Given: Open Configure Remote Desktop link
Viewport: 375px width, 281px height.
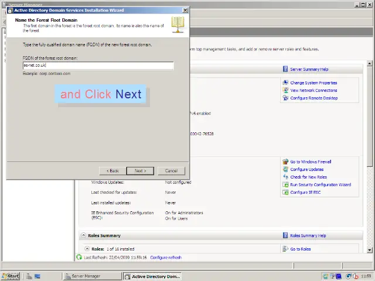Looking at the screenshot, I should (314, 98).
